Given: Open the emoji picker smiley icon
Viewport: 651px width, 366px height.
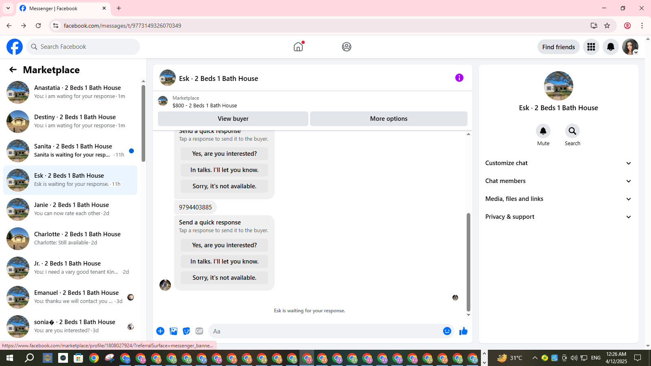Looking at the screenshot, I should (x=447, y=331).
